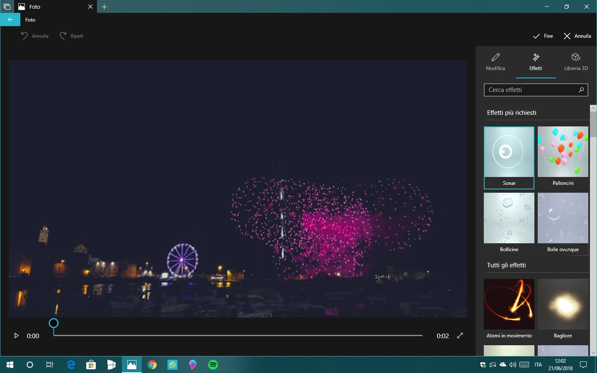Click the effects panel scrollbar up arrow

click(593, 108)
